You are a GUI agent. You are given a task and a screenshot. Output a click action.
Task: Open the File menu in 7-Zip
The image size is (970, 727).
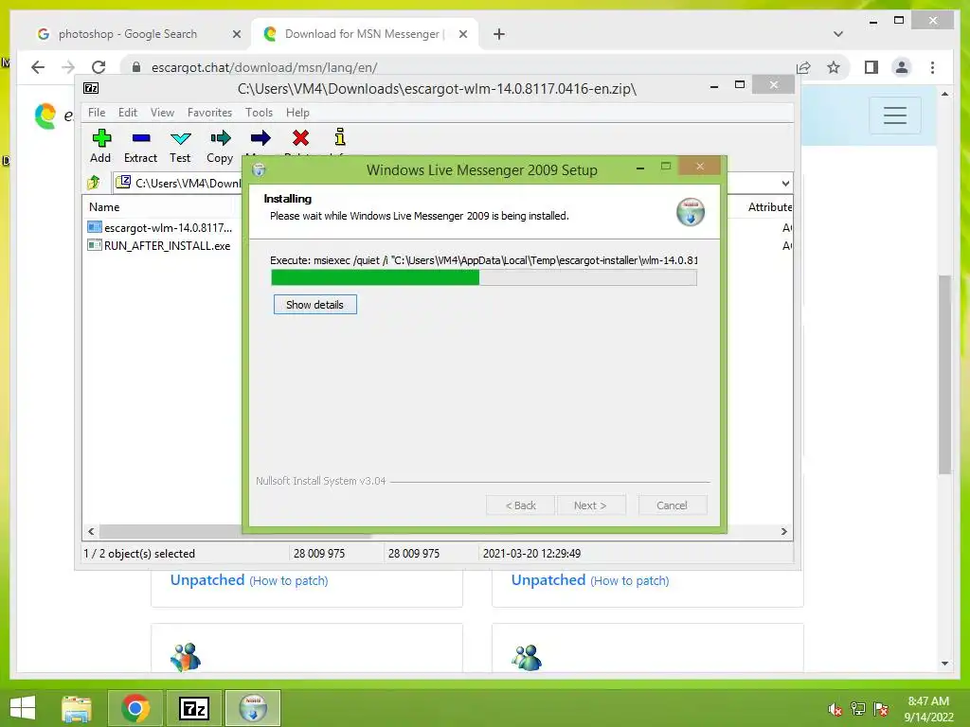(x=97, y=113)
